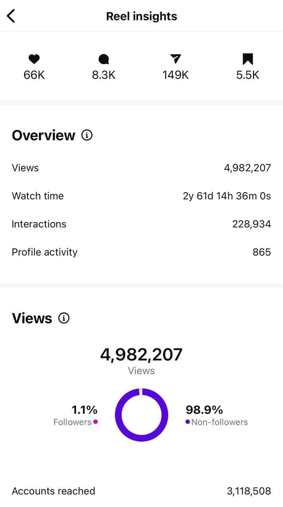Tap the comments bubble icon
This screenshot has width=283, height=507.
tap(104, 59)
